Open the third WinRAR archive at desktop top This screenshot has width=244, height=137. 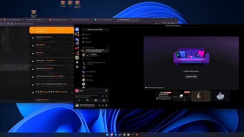(77, 4)
